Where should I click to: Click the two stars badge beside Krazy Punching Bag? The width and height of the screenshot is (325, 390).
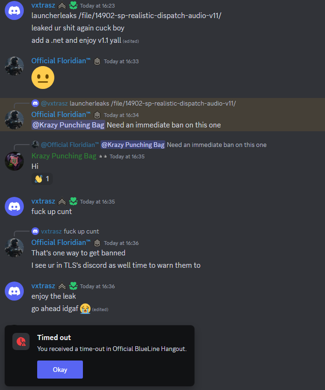pos(103,156)
